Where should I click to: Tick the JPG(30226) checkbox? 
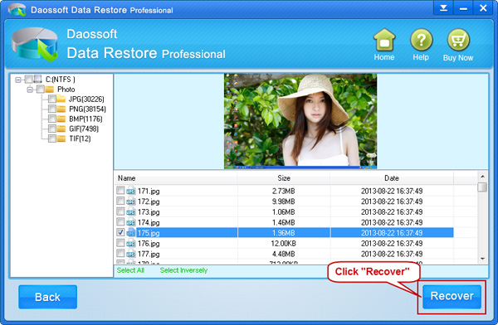coord(52,99)
